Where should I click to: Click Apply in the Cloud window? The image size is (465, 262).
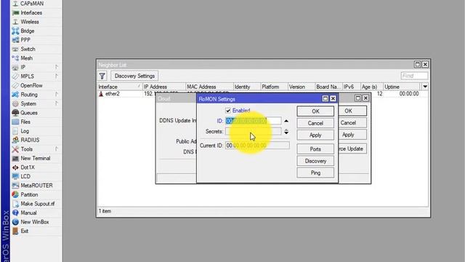[352, 135]
